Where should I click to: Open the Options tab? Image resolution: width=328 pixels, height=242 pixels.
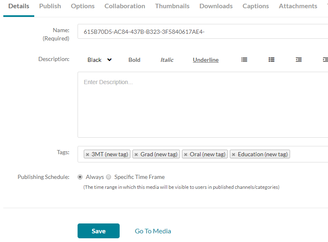click(83, 6)
